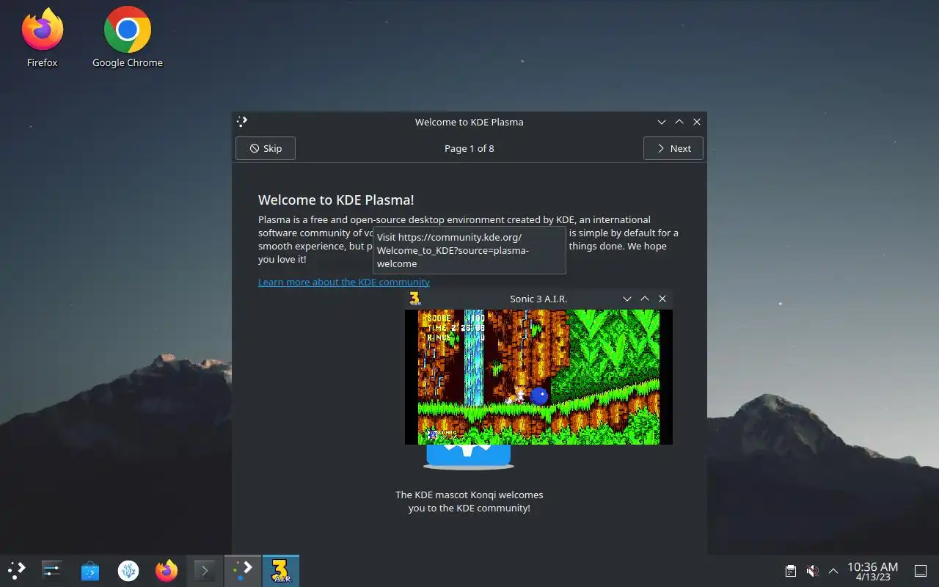Close the Sonic 3 A.I.R. window

click(x=662, y=299)
